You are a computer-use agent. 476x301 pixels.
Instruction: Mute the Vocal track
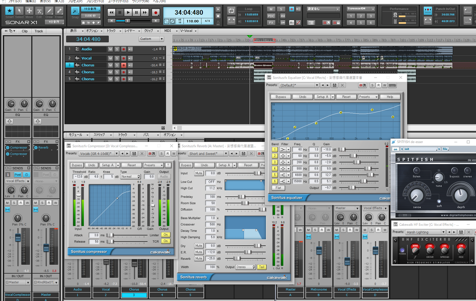(x=110, y=58)
